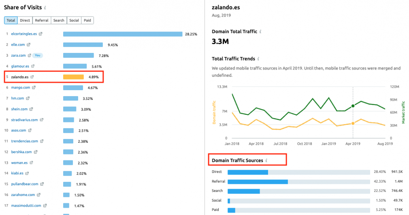
Task: Click the You badge beside zara.com
Action: [x=38, y=55]
